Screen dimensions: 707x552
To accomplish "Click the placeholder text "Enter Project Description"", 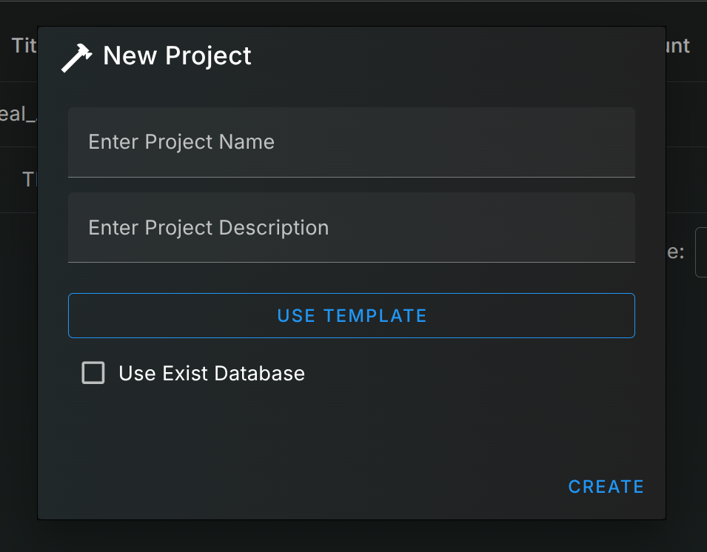I will pyautogui.click(x=208, y=227).
